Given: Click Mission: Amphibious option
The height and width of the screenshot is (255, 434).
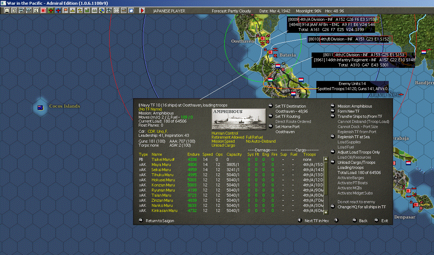Looking at the screenshot, I should point(355,106).
